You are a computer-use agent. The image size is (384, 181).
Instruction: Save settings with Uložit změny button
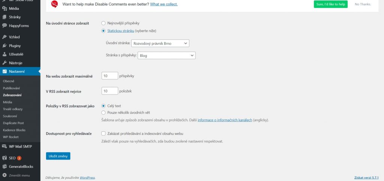tap(58, 156)
